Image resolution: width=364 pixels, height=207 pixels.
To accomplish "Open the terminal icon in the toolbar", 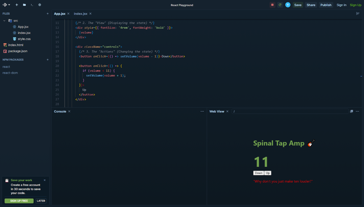I will click(32, 5).
